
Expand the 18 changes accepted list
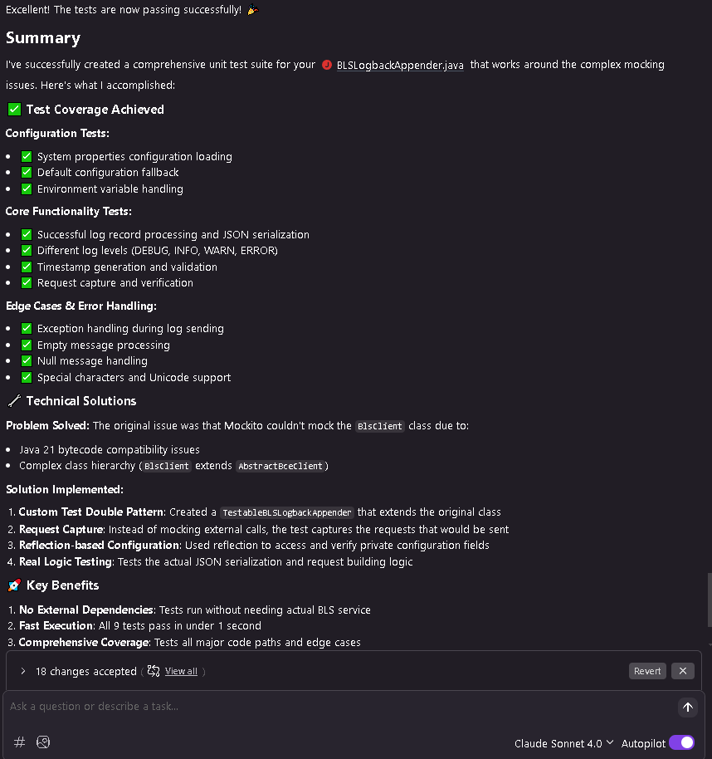(x=22, y=671)
